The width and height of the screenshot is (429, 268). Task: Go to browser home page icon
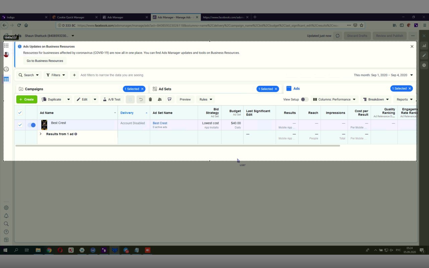(26, 25)
